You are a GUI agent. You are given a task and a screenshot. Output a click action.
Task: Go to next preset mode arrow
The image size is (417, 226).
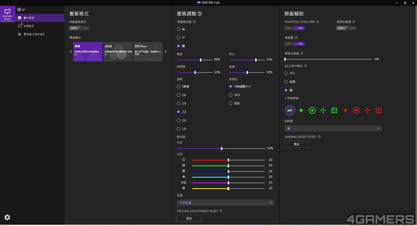point(165,52)
